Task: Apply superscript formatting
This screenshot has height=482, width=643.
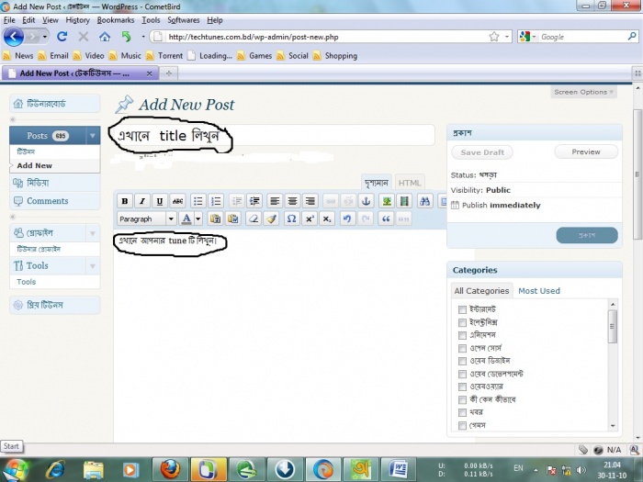Action: 310,219
